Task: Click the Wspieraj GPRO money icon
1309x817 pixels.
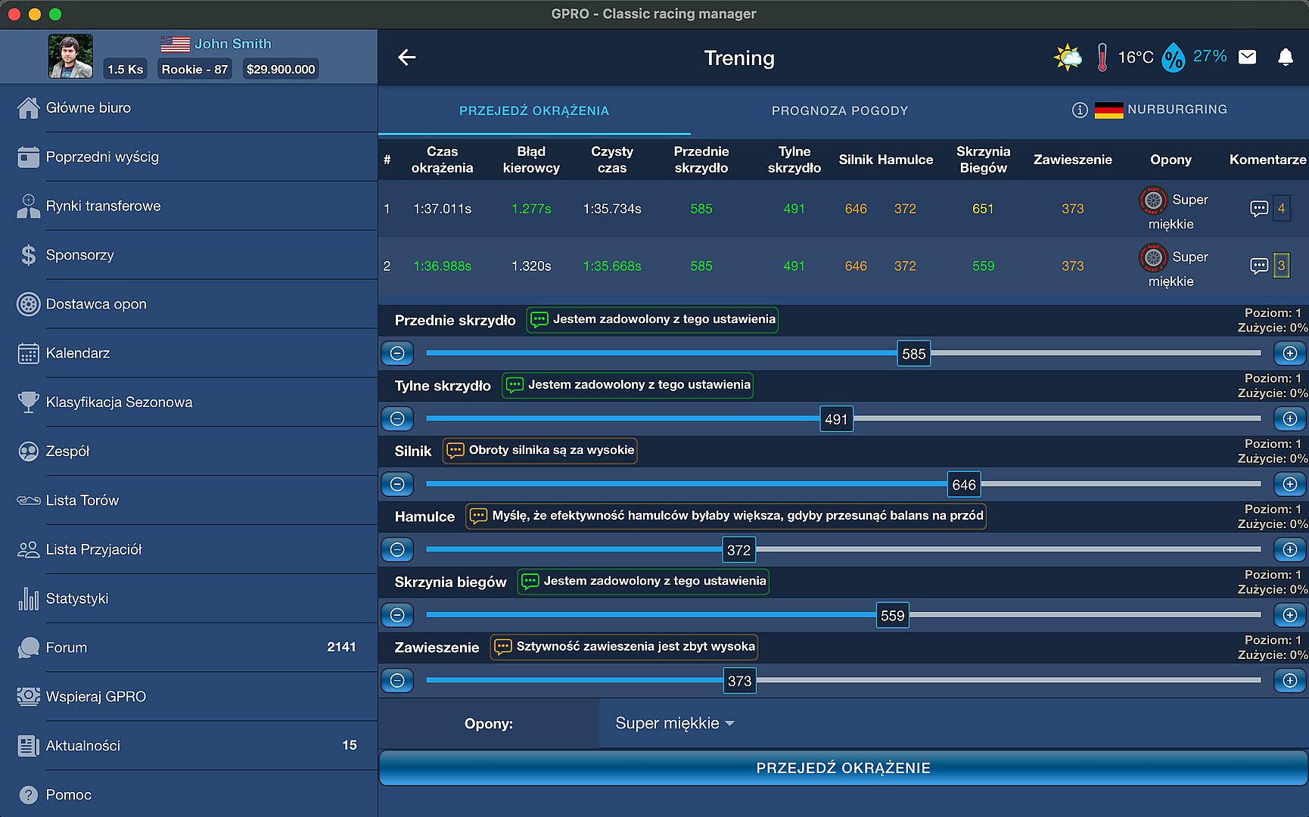Action: pyautogui.click(x=28, y=697)
